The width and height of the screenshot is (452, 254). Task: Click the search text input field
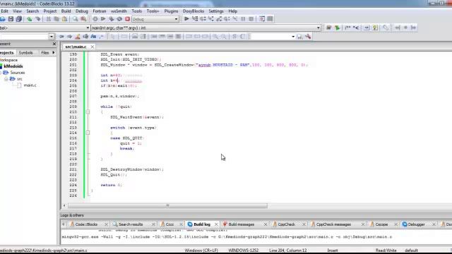coord(25,37)
